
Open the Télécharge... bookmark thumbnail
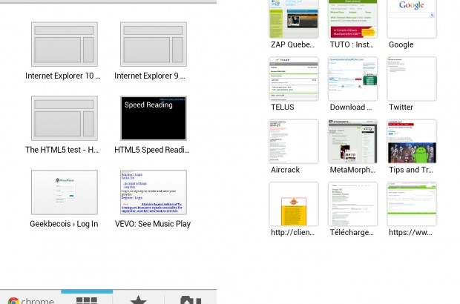tap(352, 204)
